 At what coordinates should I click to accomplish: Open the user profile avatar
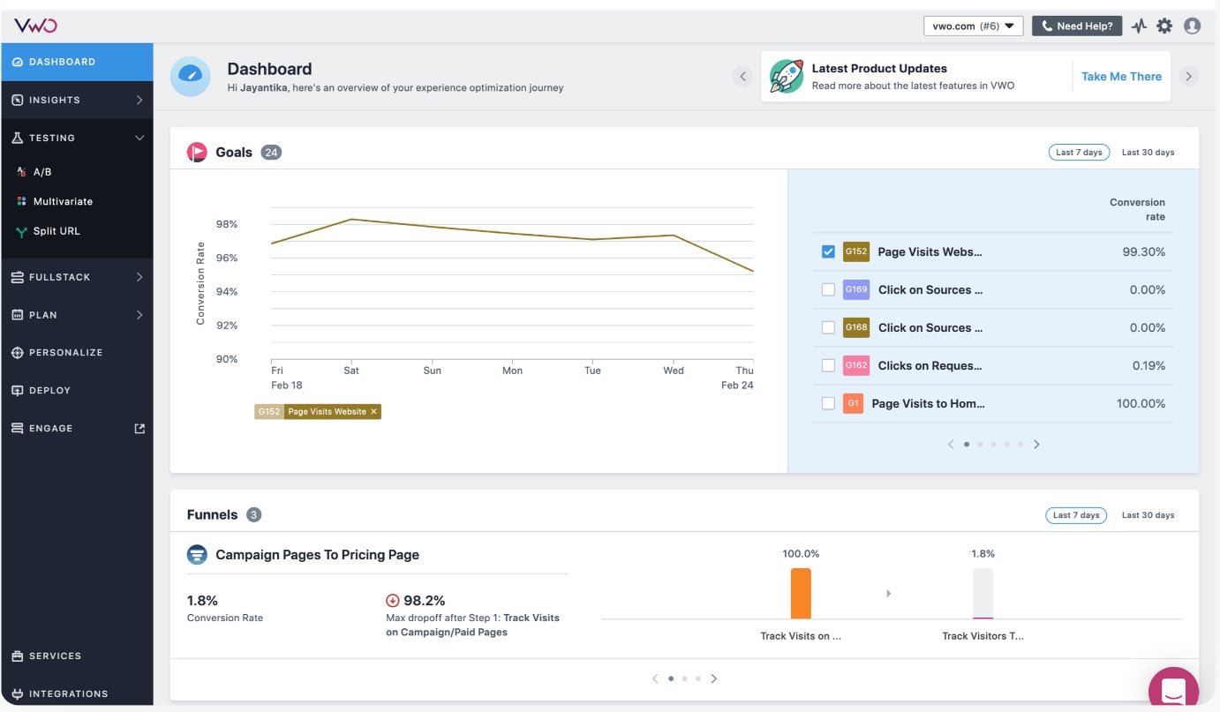click(1193, 26)
